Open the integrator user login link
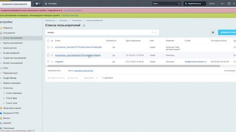The image size is (236, 132). [59, 62]
